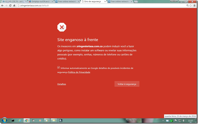Bookmark this page with the star icon
The image size is (198, 124).
click(x=191, y=6)
